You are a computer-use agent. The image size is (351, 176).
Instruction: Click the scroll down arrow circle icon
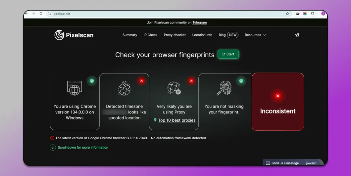53,148
